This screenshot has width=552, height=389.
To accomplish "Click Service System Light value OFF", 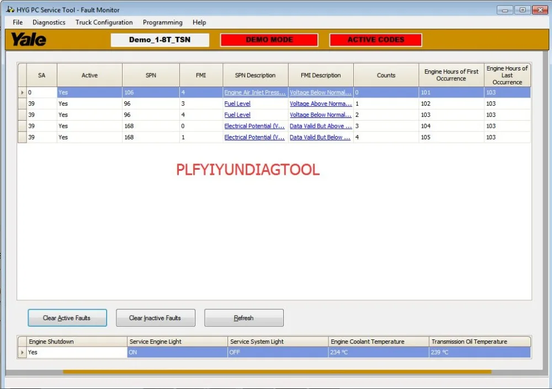I will click(x=278, y=353).
